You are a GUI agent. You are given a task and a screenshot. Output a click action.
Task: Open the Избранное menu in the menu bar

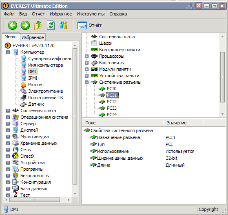point(61,14)
